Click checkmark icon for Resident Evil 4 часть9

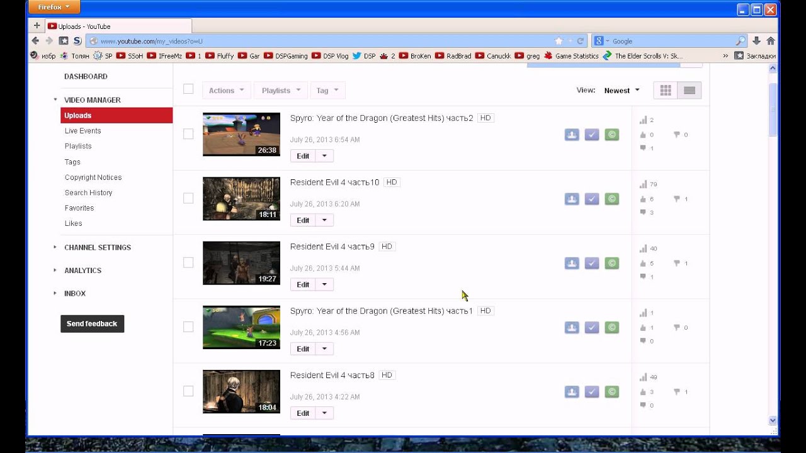pyautogui.click(x=592, y=263)
